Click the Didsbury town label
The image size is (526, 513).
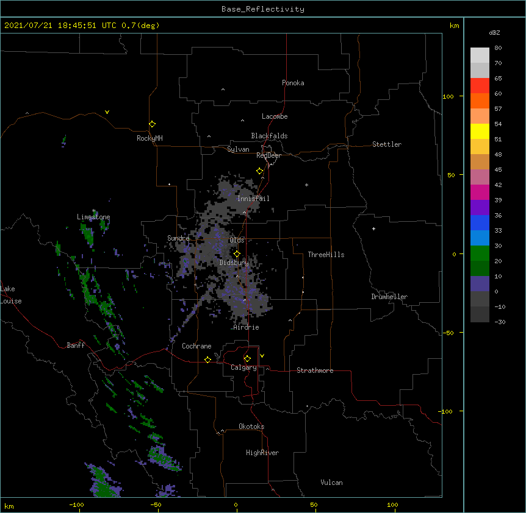234,263
